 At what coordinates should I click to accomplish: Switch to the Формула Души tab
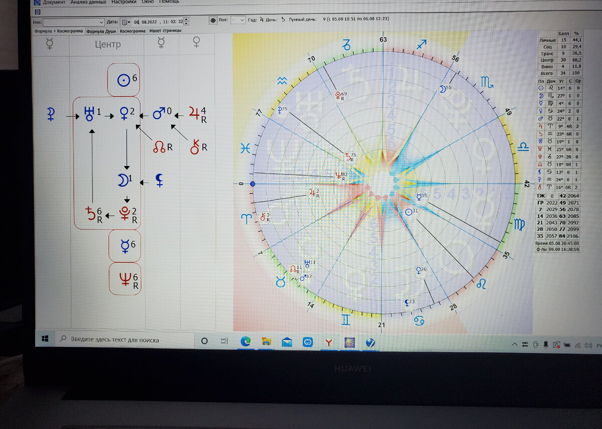(101, 31)
